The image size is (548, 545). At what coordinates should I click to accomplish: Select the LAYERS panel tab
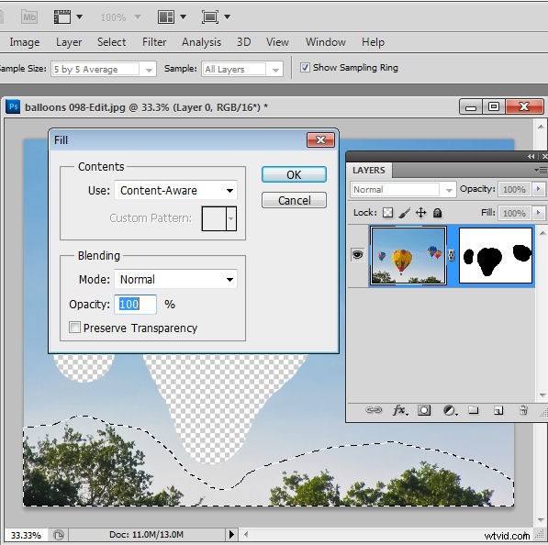click(369, 170)
